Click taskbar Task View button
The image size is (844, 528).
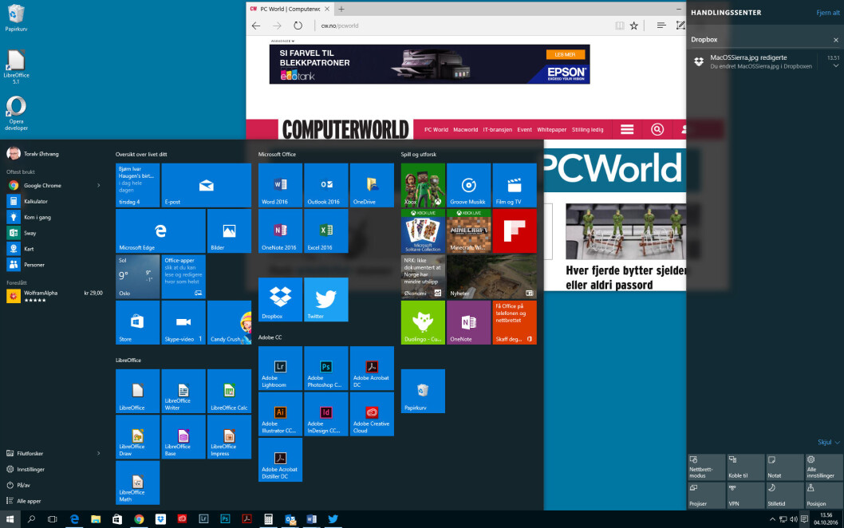[x=52, y=519]
